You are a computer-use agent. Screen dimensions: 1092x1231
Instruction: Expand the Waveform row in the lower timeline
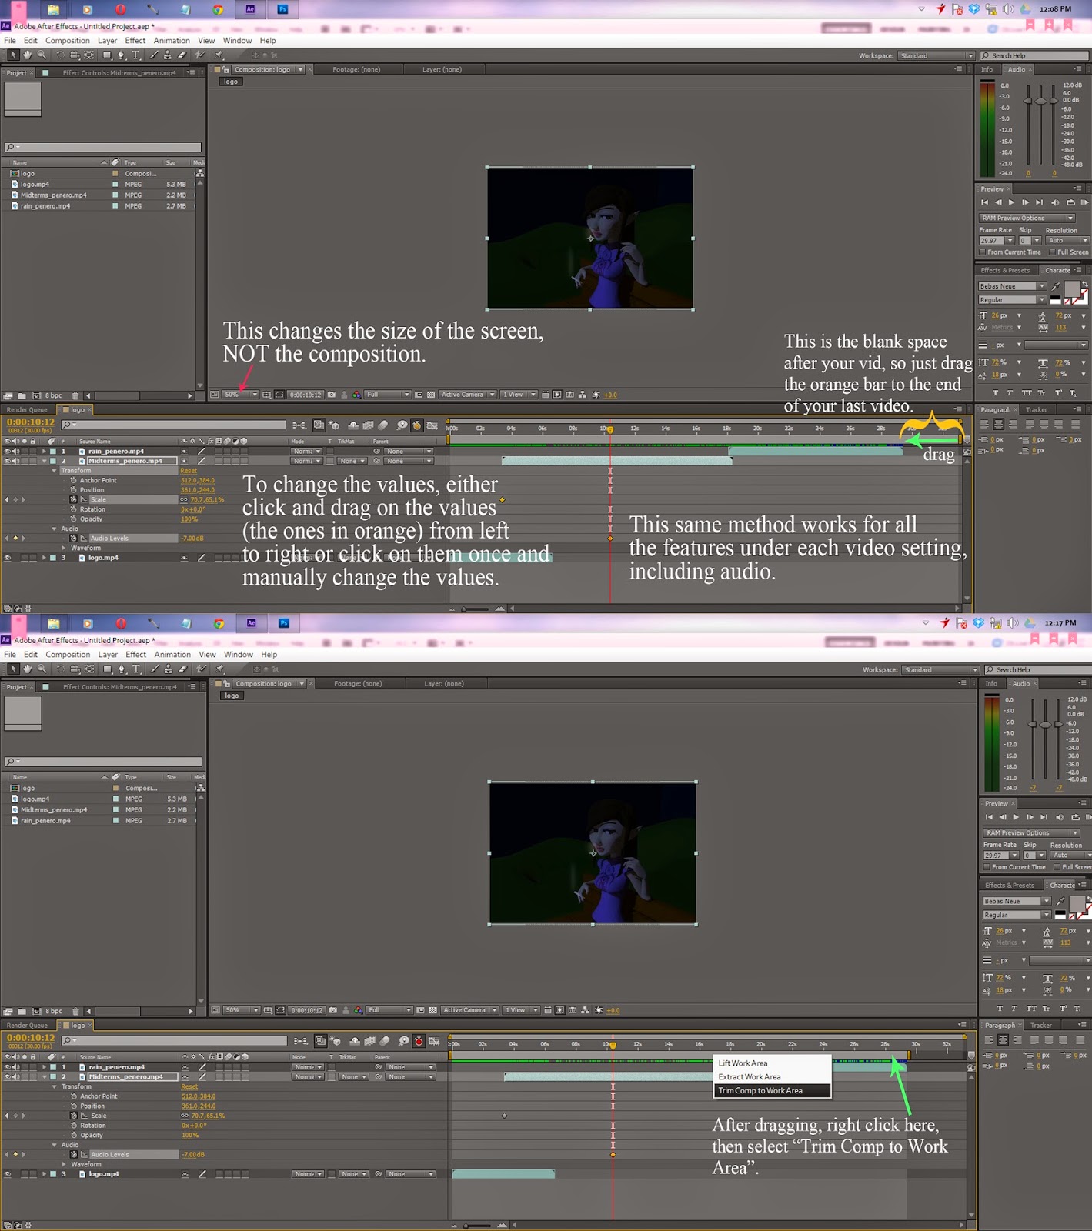tap(65, 1164)
